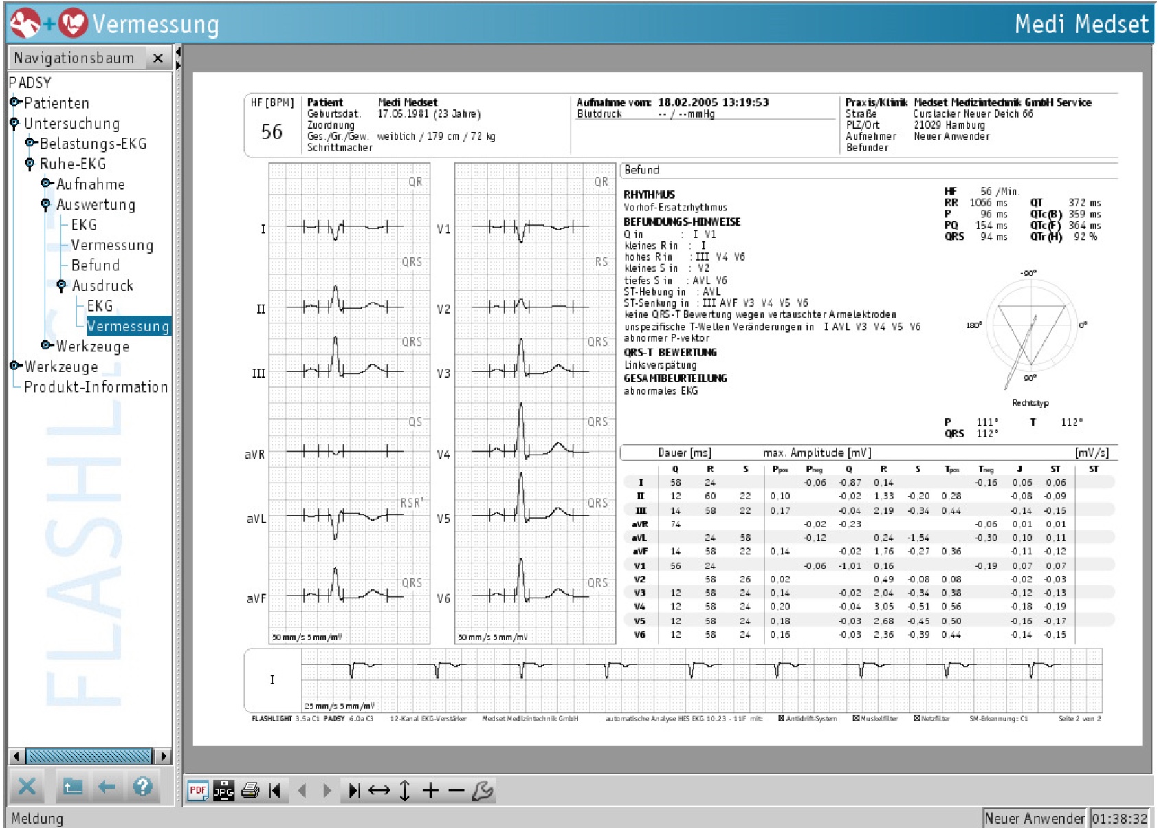Click the HF value 56
Image resolution: width=1159 pixels, height=828 pixels.
pyautogui.click(x=272, y=131)
